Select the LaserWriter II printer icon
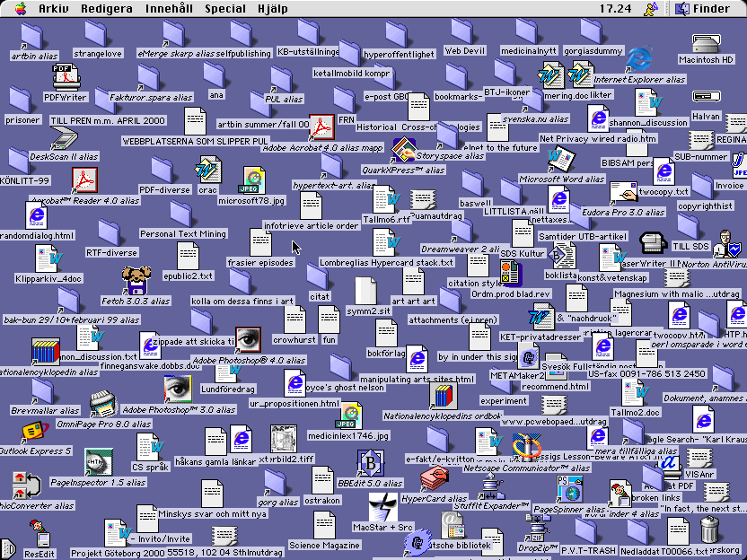Viewport: 747px width, 560px height. 653,244
